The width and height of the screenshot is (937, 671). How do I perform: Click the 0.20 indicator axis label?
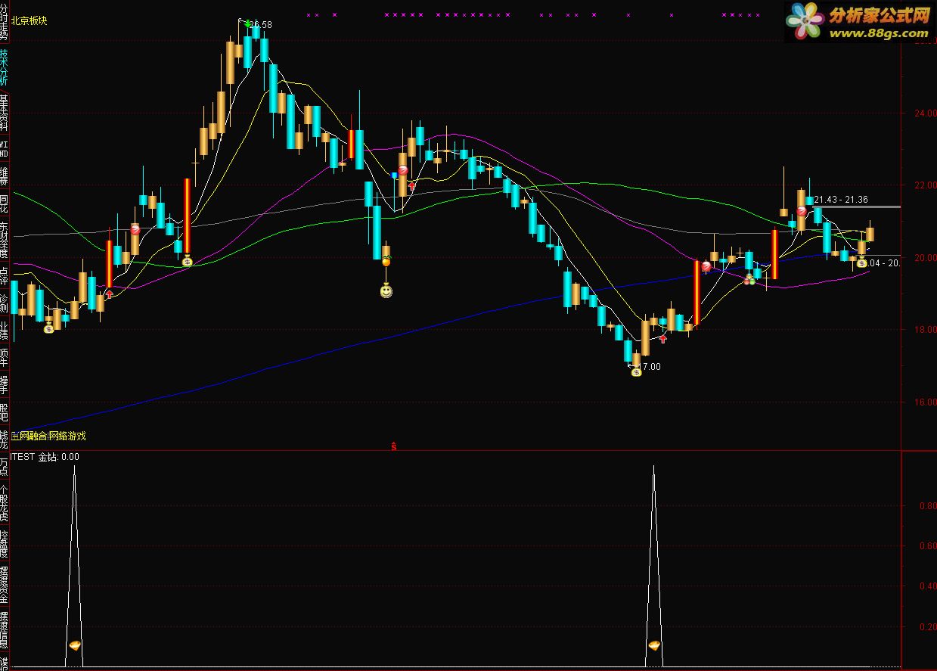click(x=927, y=627)
